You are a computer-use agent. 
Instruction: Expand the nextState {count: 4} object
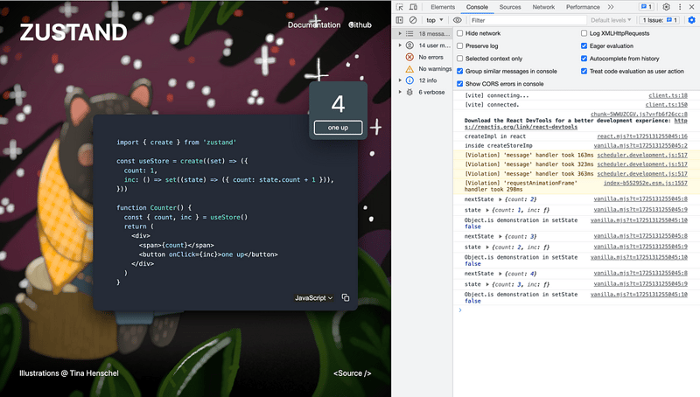tap(500, 274)
